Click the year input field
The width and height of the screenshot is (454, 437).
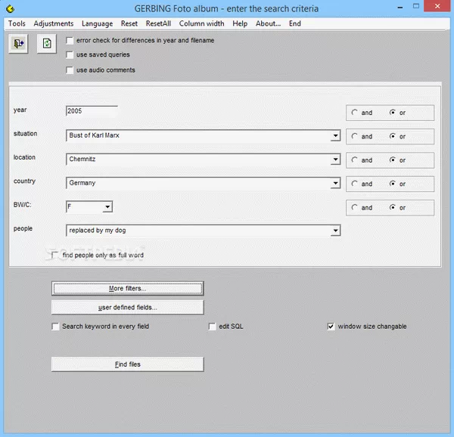tap(92, 111)
